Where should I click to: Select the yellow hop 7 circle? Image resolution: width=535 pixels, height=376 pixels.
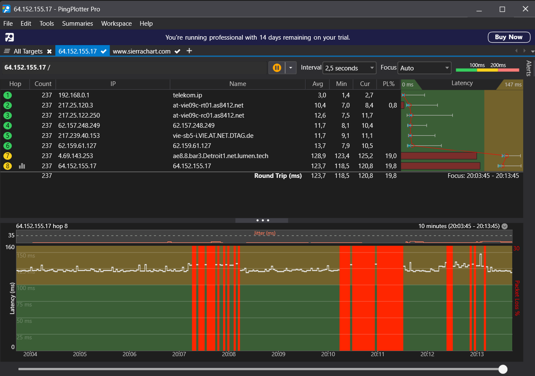click(x=7, y=156)
